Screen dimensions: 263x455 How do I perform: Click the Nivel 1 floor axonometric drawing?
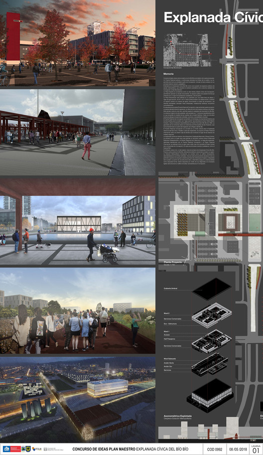(211, 341)
